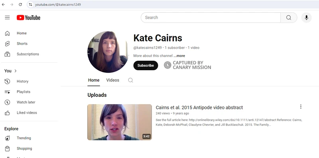Click the 'Kate Cairns' channel name heading
The height and width of the screenshot is (158, 319).
158,38
